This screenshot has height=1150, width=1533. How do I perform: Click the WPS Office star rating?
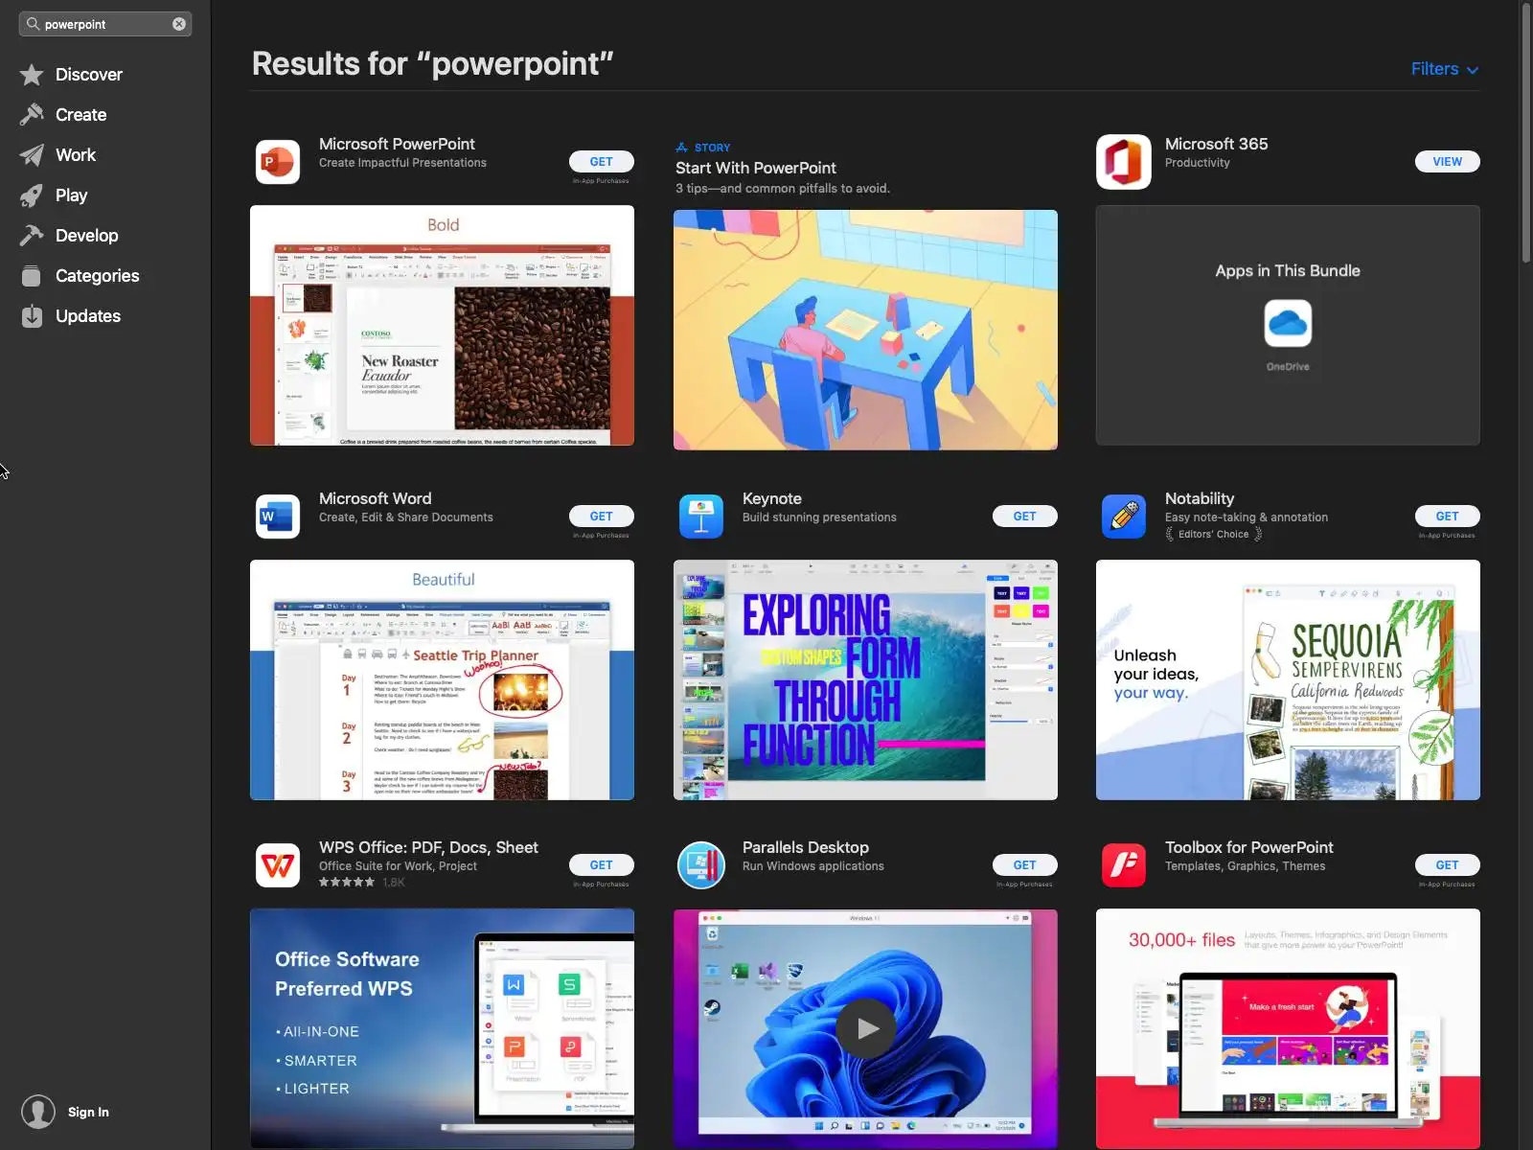point(347,883)
